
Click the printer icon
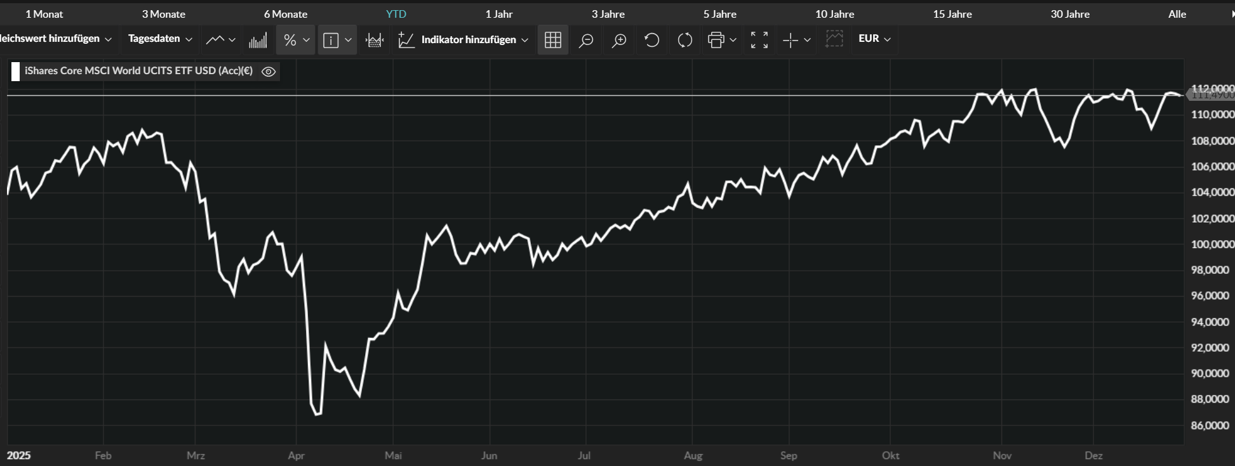click(x=716, y=40)
